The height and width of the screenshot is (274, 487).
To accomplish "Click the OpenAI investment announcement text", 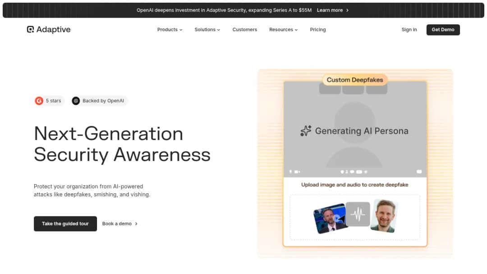I will (224, 10).
